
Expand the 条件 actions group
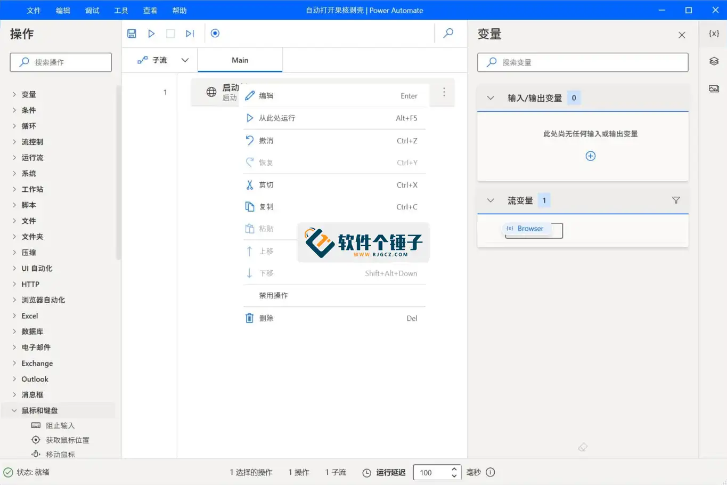[x=14, y=110]
